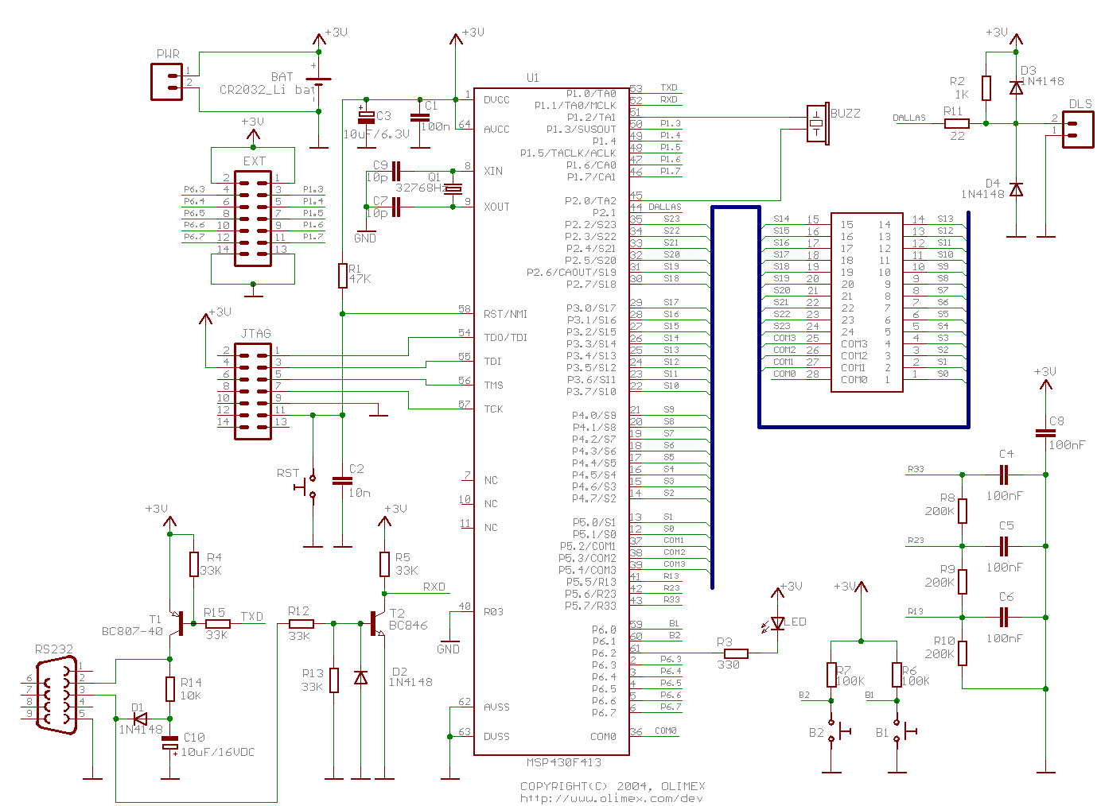Click the D2 diode symbol
The width and height of the screenshot is (1097, 806).
[x=360, y=677]
